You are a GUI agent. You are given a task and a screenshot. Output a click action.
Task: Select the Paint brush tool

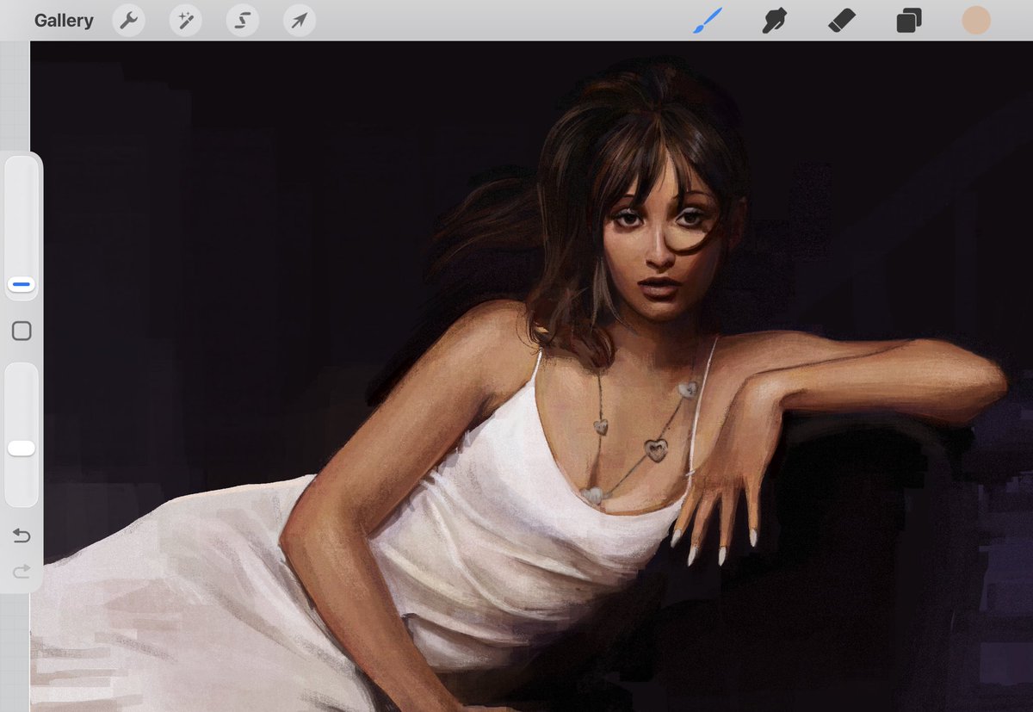click(x=708, y=21)
